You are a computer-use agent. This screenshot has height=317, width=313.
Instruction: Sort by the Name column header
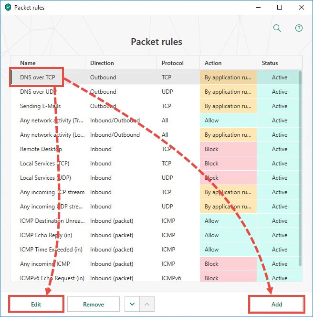pos(28,63)
